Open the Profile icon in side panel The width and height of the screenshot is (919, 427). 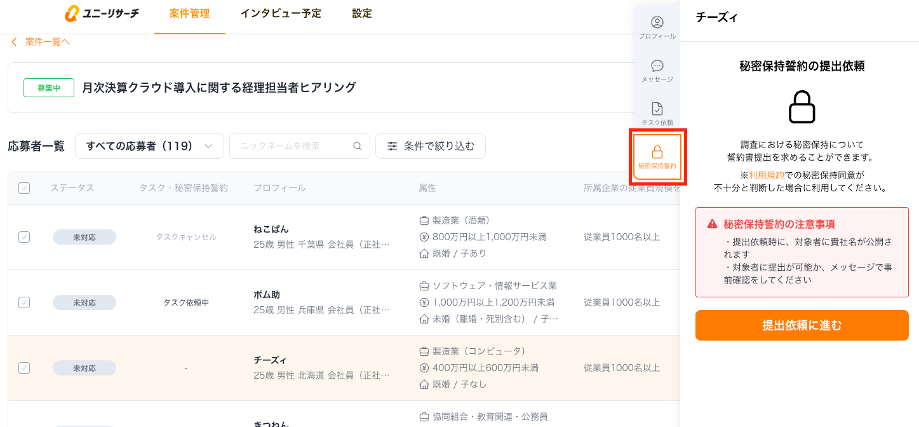click(x=657, y=23)
